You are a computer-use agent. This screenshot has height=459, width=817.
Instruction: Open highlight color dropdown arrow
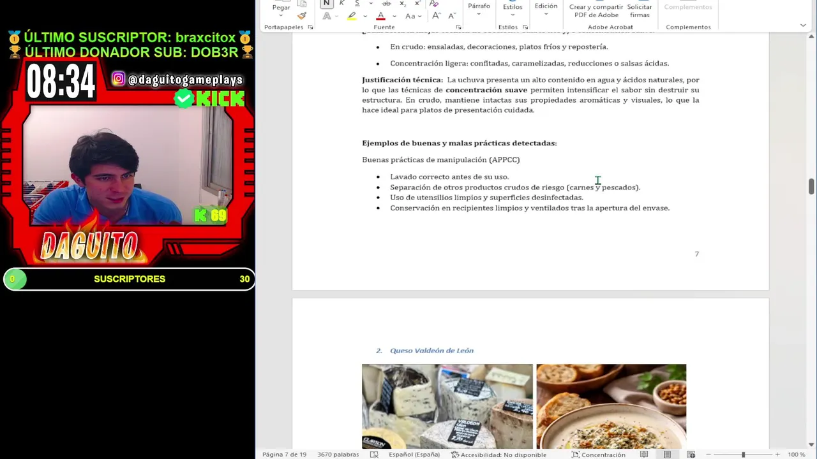pyautogui.click(x=365, y=16)
